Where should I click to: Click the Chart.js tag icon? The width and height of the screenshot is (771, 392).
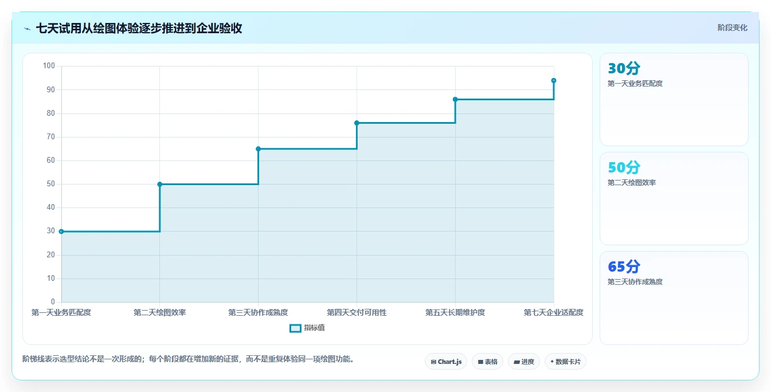(433, 362)
